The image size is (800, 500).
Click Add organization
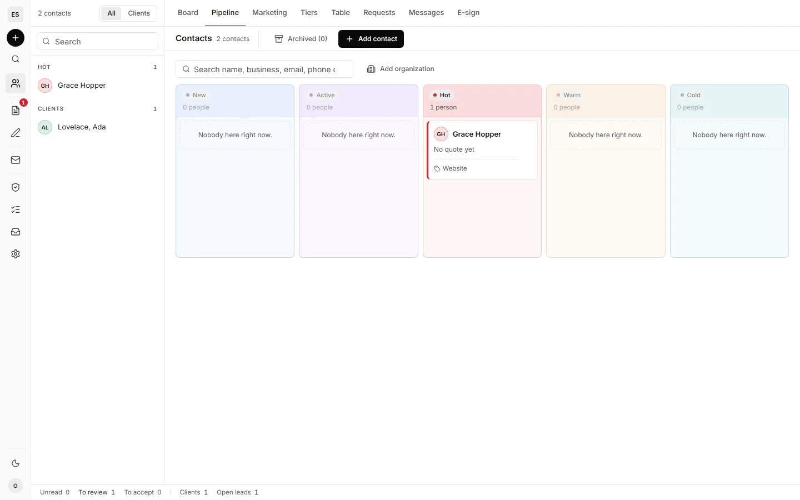401,69
